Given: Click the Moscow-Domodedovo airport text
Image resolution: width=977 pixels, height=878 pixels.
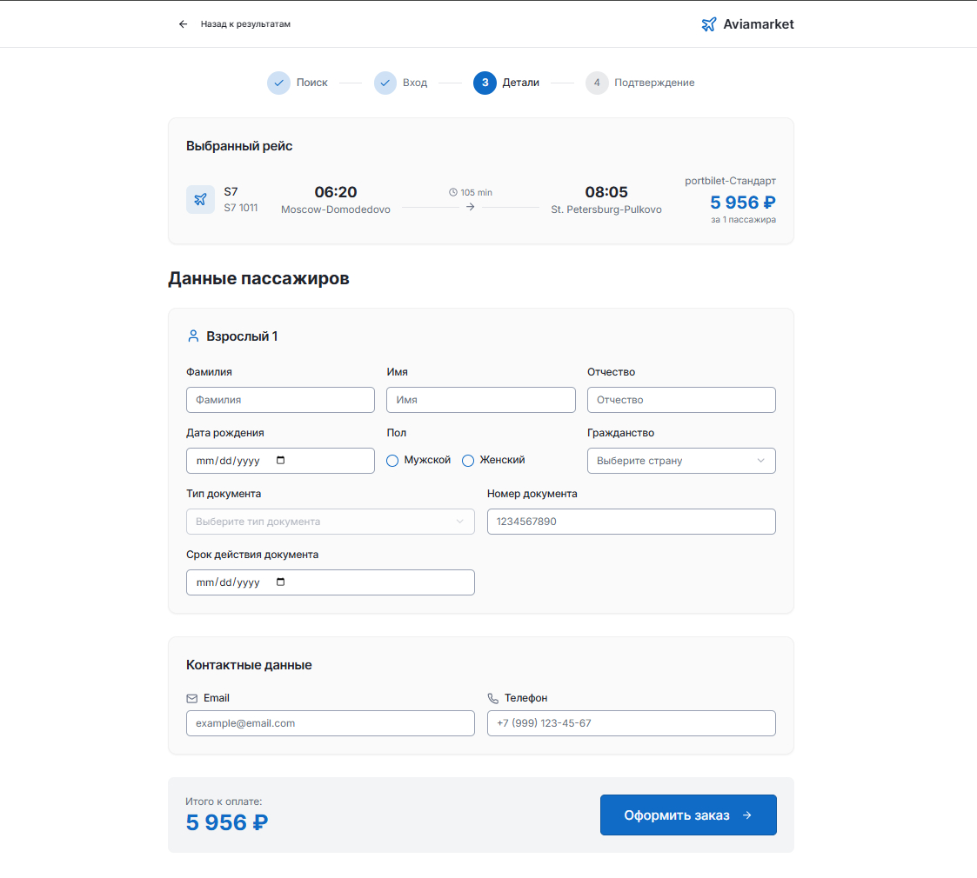Looking at the screenshot, I should 336,210.
